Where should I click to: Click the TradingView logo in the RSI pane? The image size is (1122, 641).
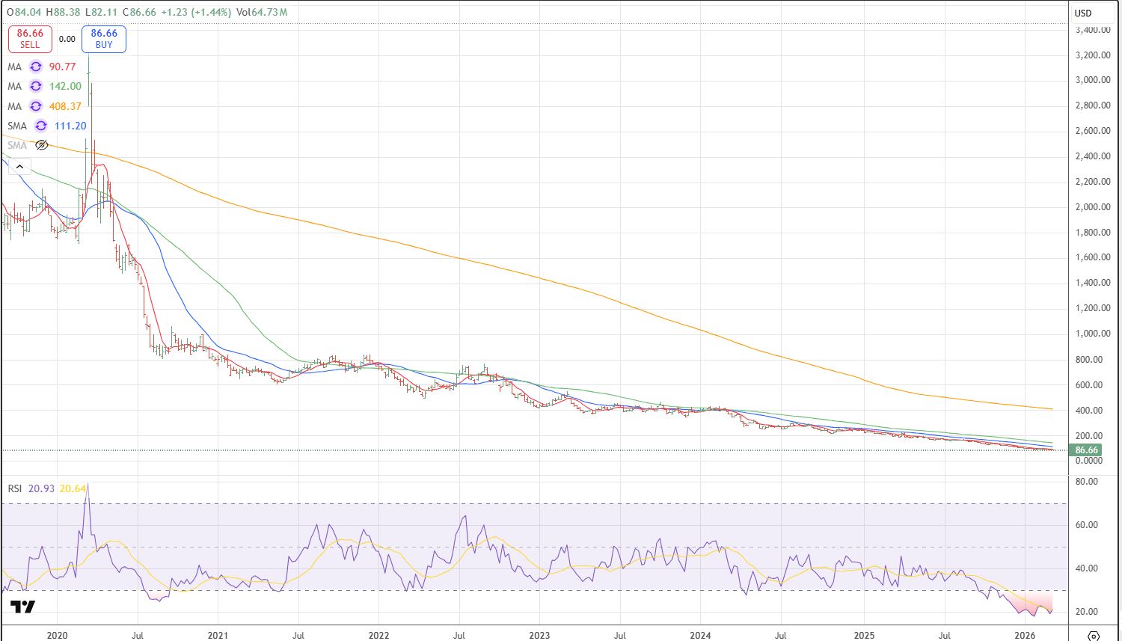coord(23,607)
